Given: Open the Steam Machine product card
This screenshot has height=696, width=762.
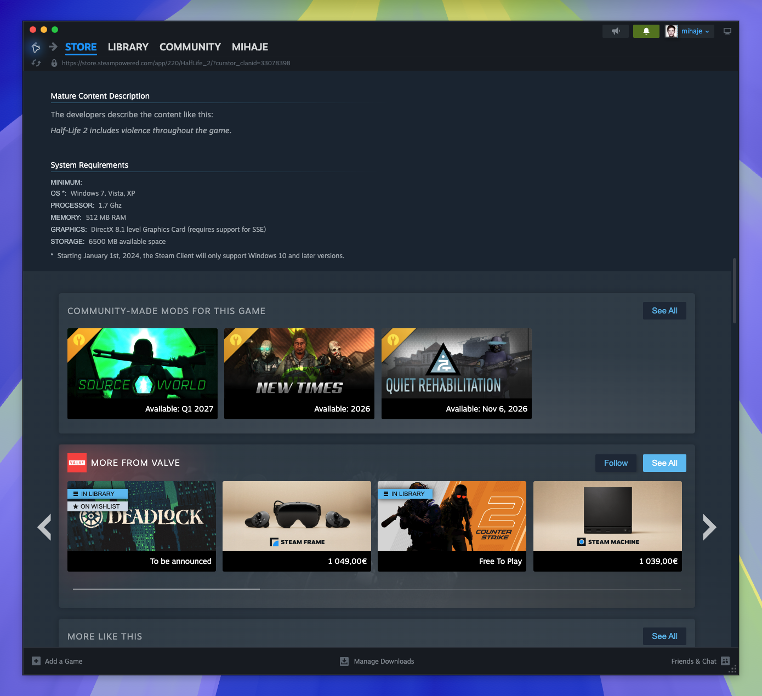Looking at the screenshot, I should [x=607, y=526].
